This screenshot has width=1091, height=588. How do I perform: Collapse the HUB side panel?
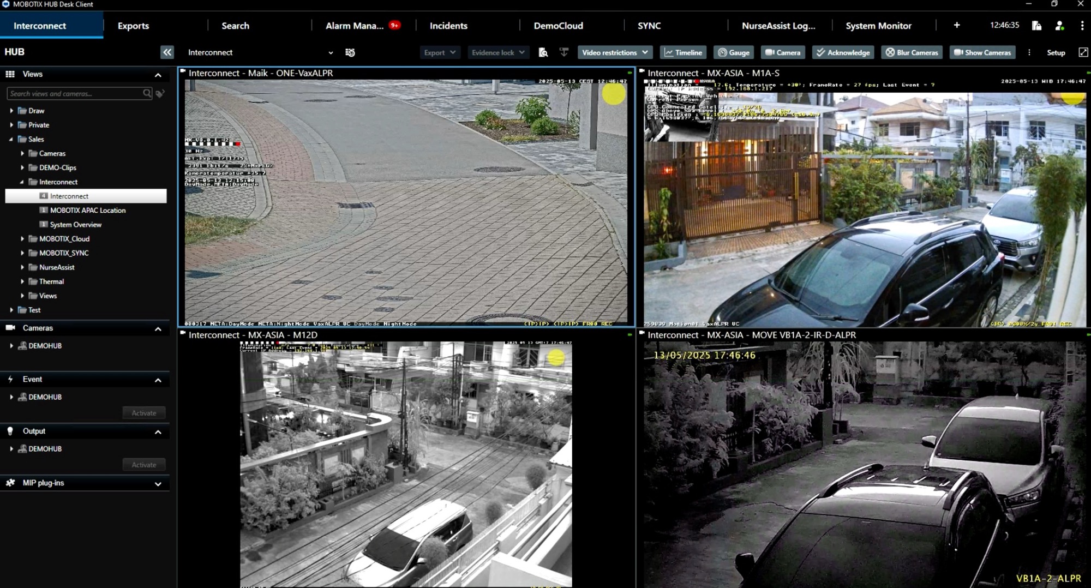(x=167, y=52)
